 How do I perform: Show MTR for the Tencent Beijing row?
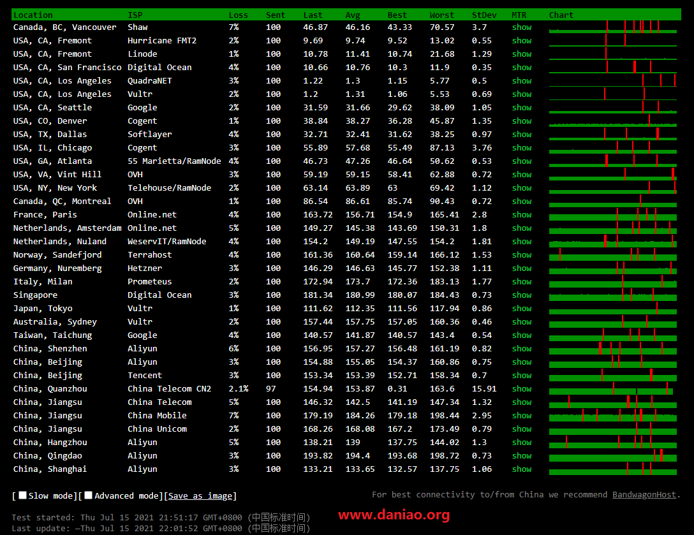(521, 375)
